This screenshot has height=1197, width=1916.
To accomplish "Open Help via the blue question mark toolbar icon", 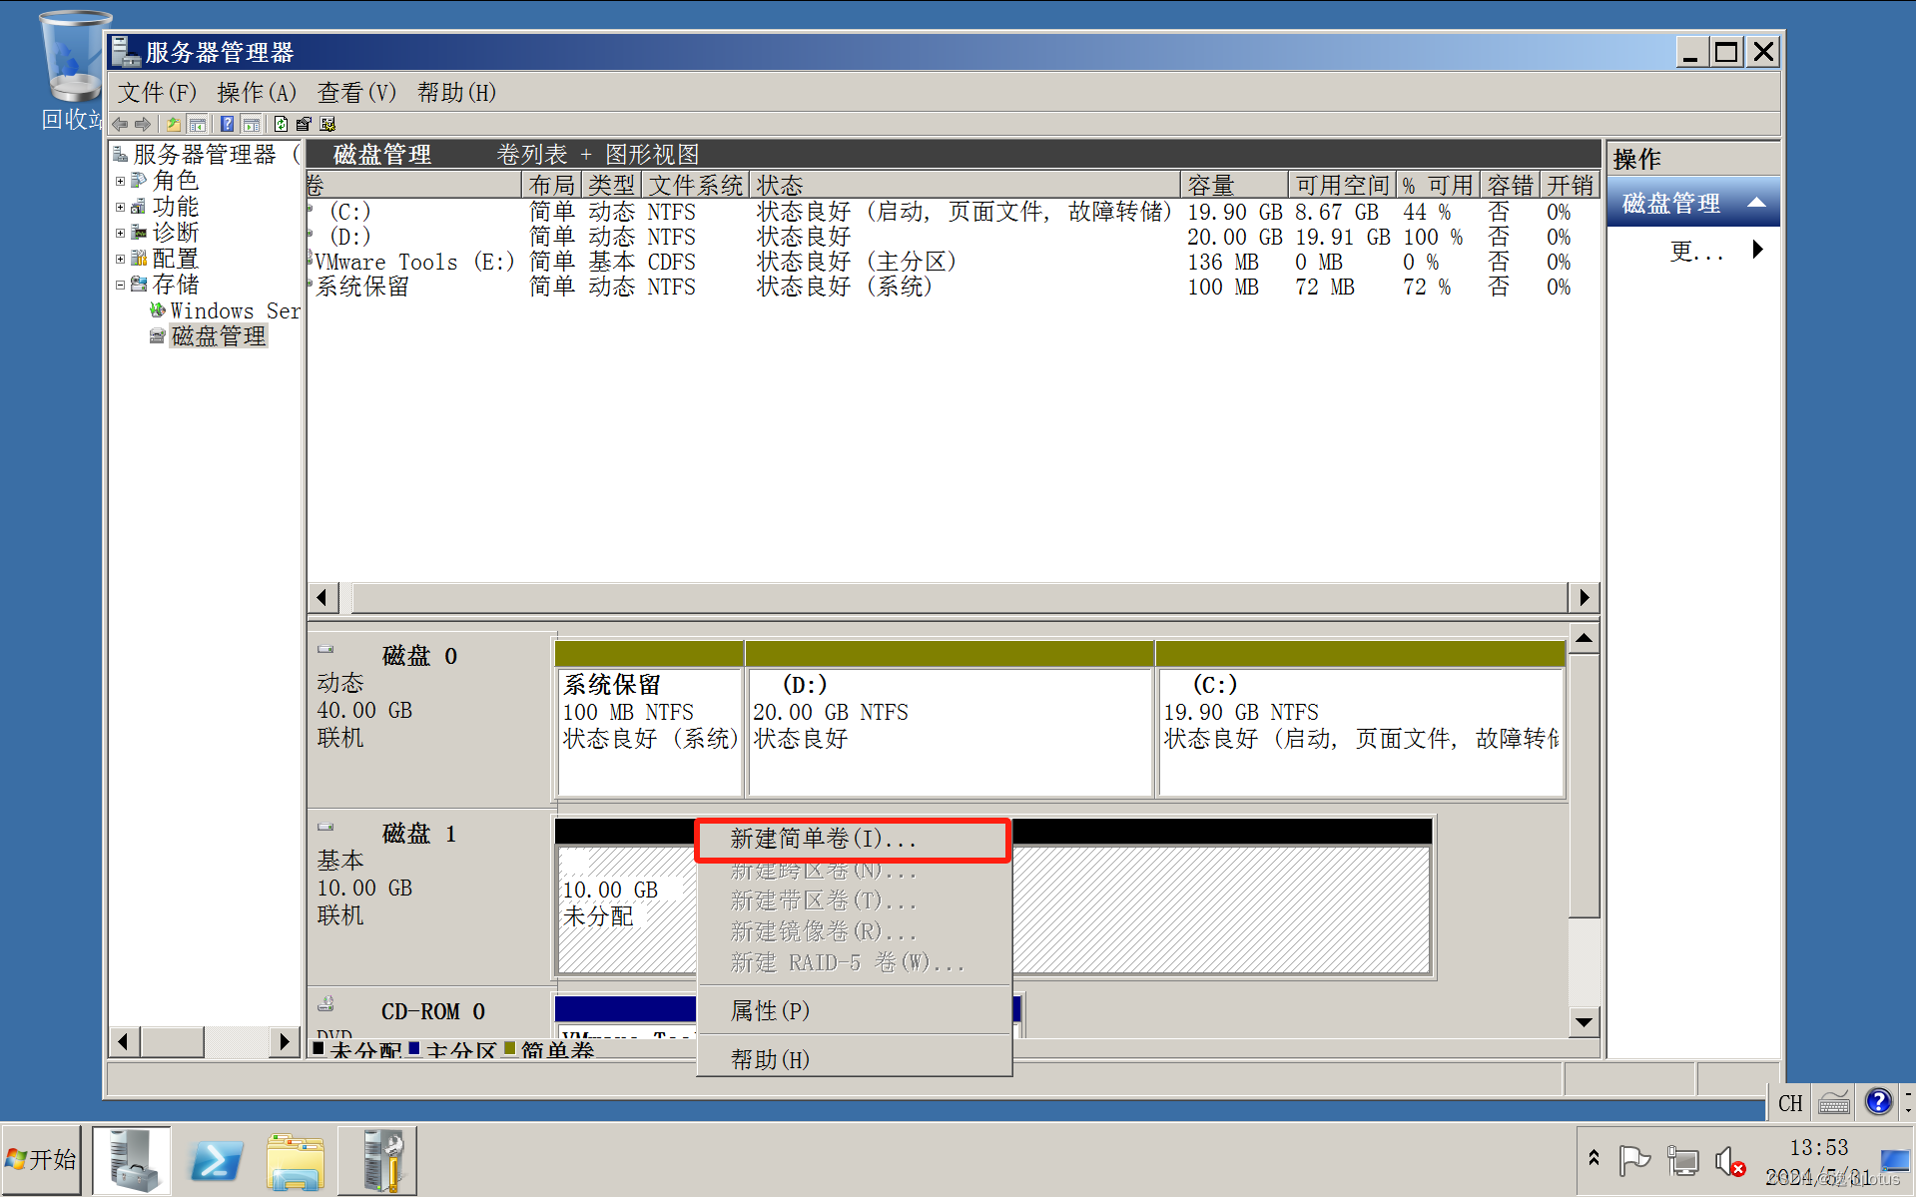I will [x=227, y=124].
